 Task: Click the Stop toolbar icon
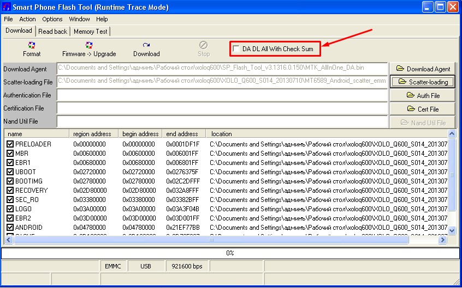pyautogui.click(x=203, y=45)
